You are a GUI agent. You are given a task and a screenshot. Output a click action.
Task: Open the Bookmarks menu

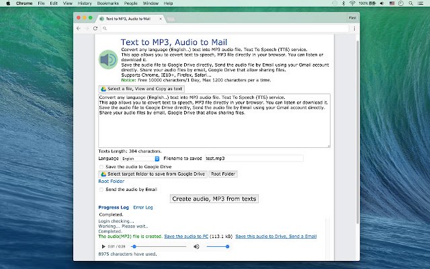tap(107, 3)
